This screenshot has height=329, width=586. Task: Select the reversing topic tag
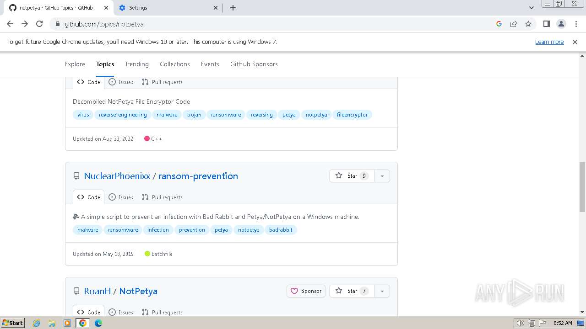point(262,115)
